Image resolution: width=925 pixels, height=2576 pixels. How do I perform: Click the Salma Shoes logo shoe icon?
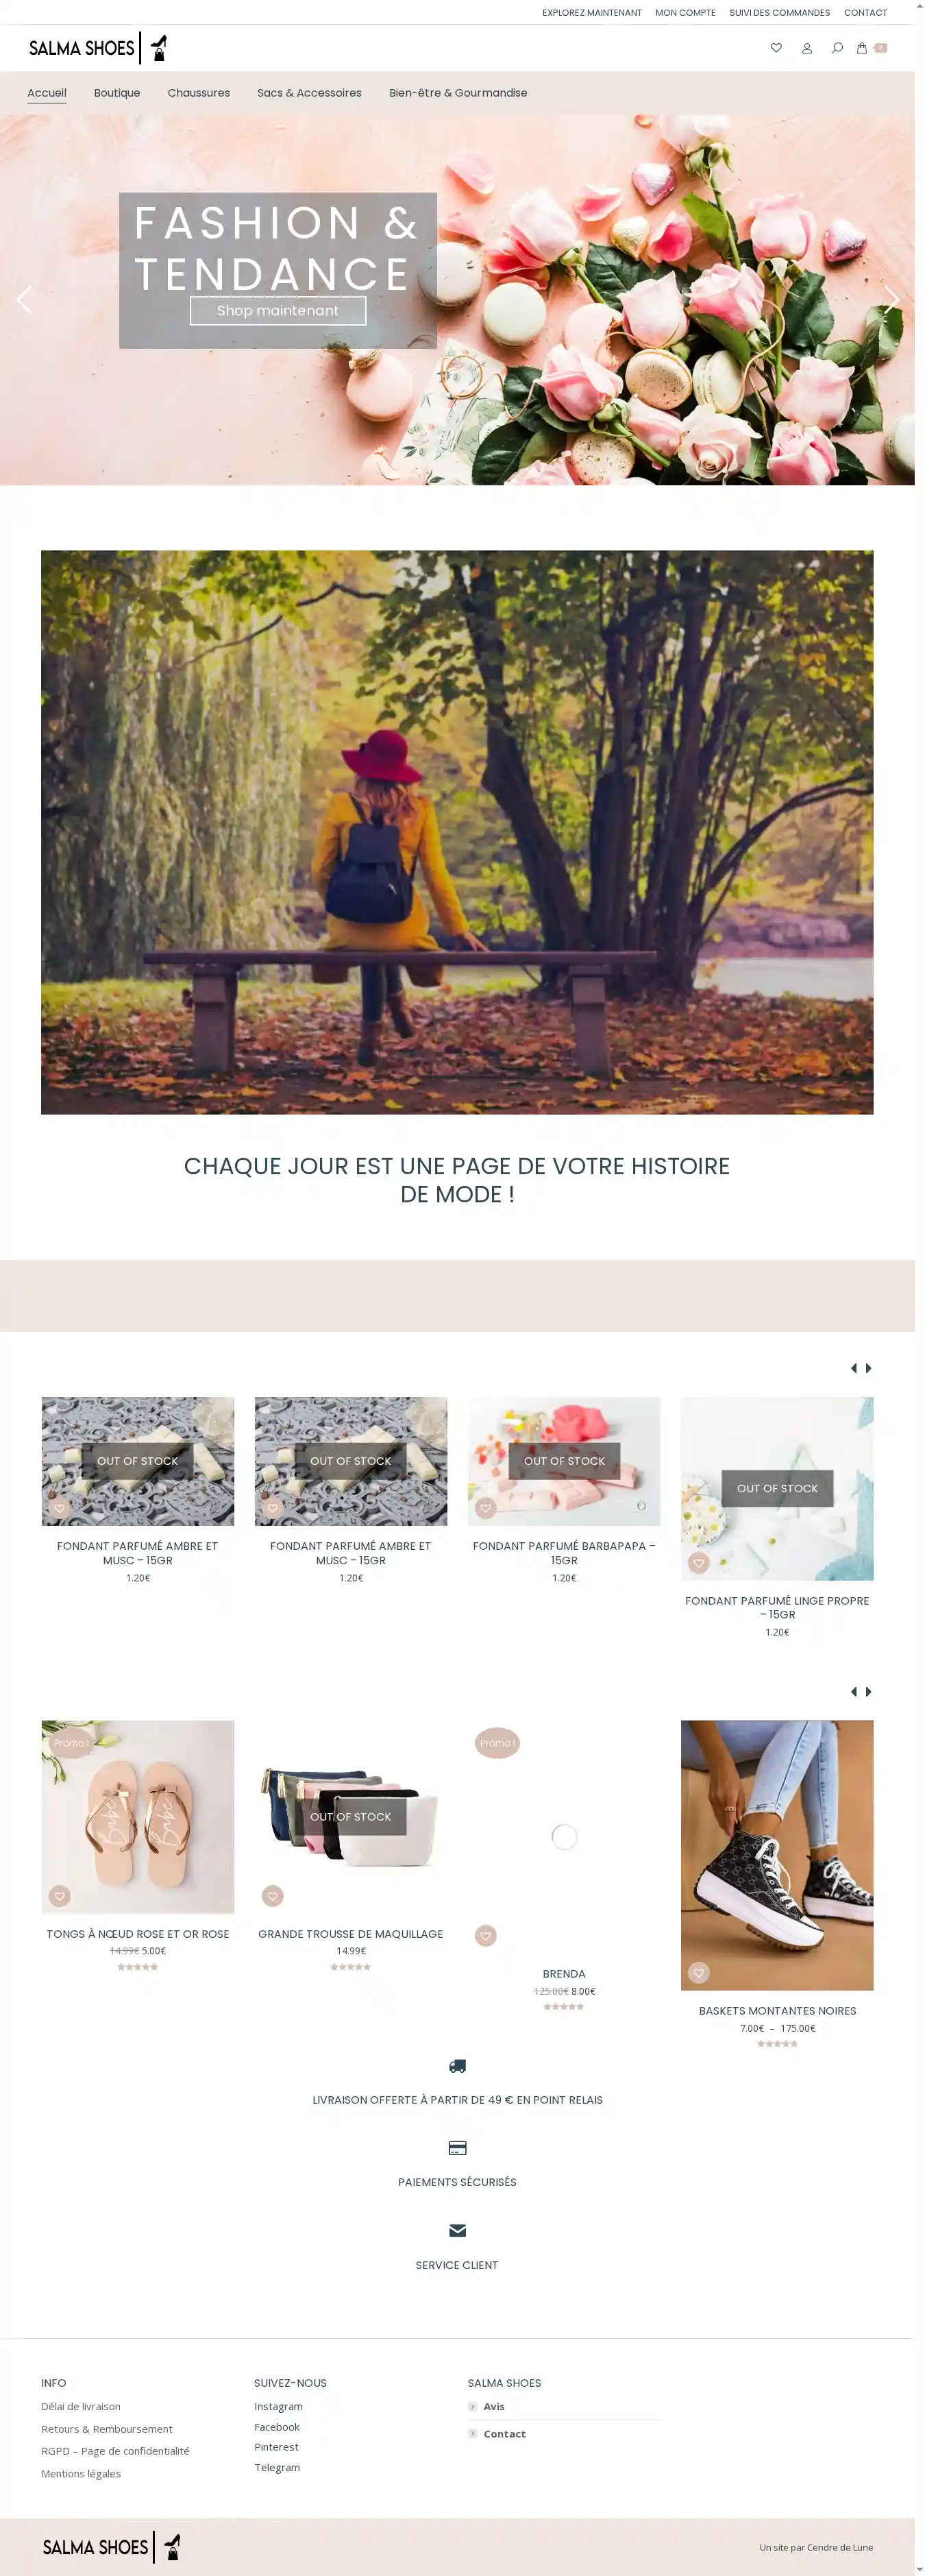pos(159,48)
